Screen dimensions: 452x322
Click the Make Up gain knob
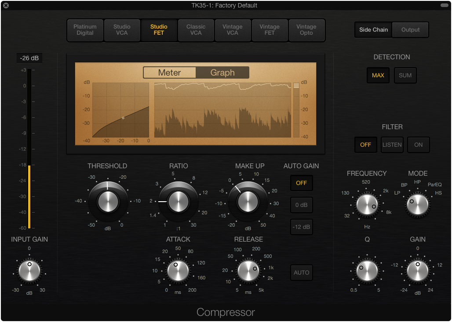(x=248, y=202)
